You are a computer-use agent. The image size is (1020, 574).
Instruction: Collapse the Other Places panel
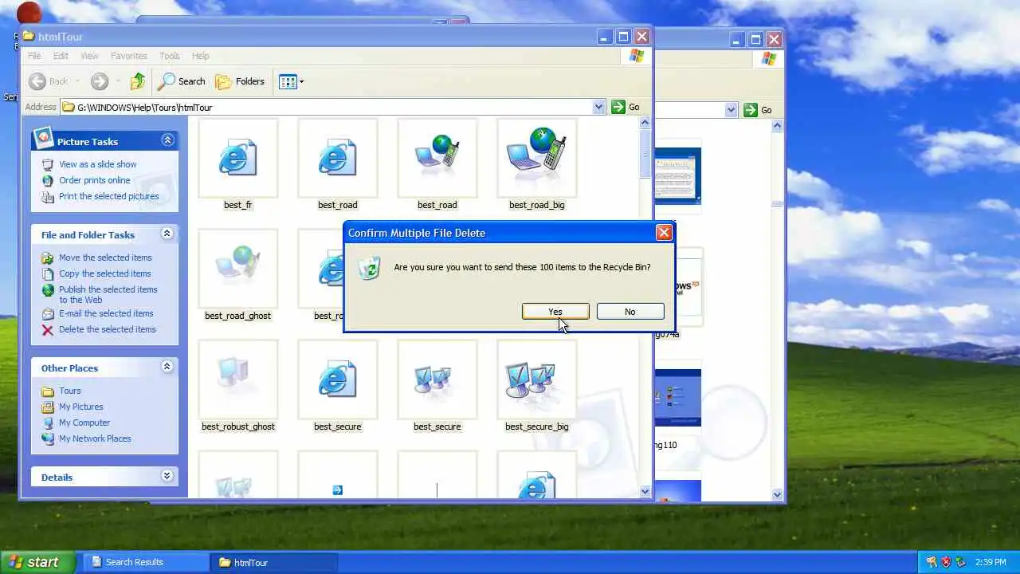167,367
